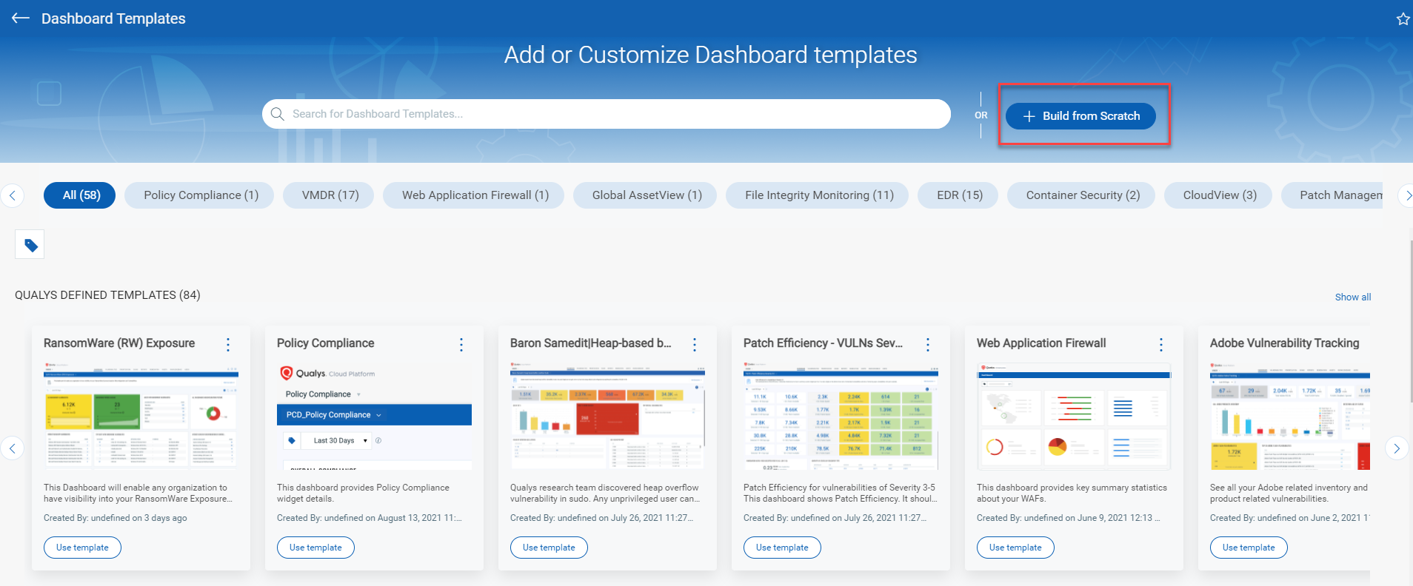The image size is (1413, 586).
Task: Open RansomWare (RW) Exposure preview thumbnail
Action: click(x=141, y=417)
